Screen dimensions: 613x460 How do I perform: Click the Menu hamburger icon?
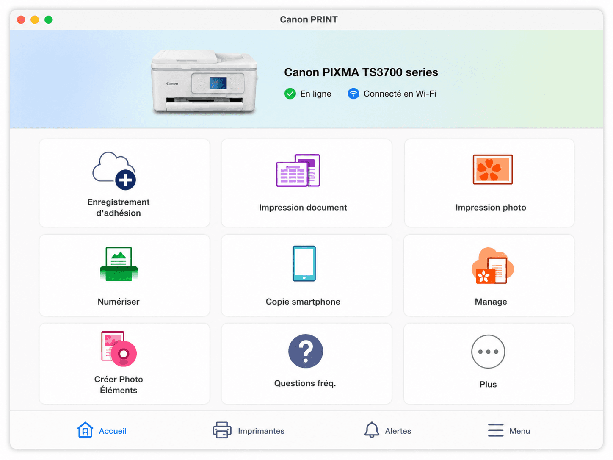click(496, 430)
